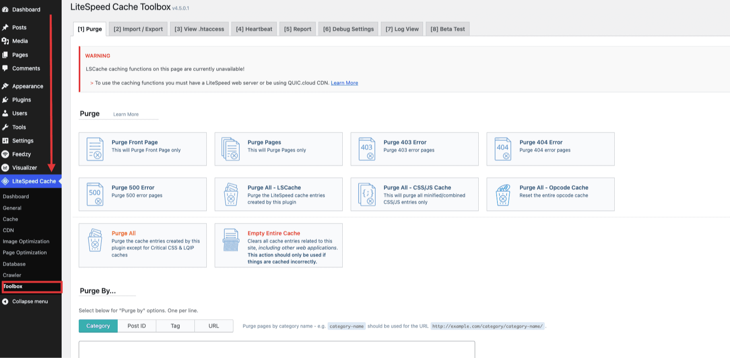Viewport: 730px width, 358px height.
Task: Open Learn More beside Purge heading
Action: 126,114
